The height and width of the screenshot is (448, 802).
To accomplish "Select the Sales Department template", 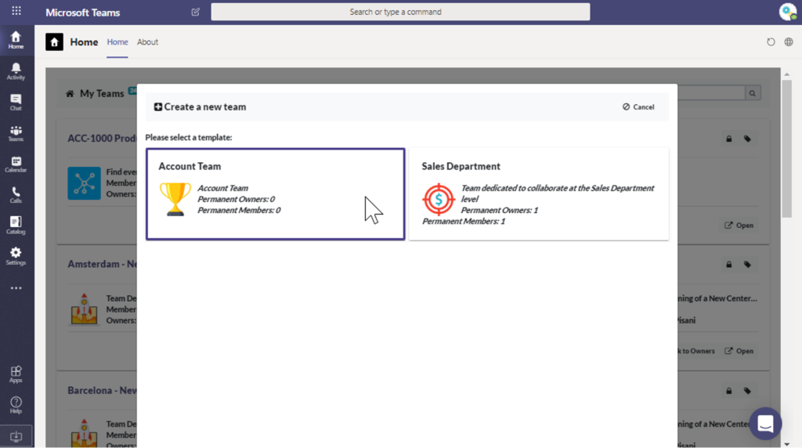I will [x=539, y=193].
